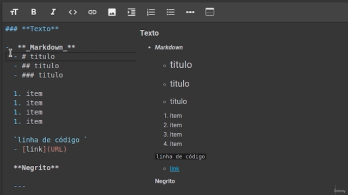Click the '- ### titulo' editor line
Screen dimensions: 348x195
(39, 75)
